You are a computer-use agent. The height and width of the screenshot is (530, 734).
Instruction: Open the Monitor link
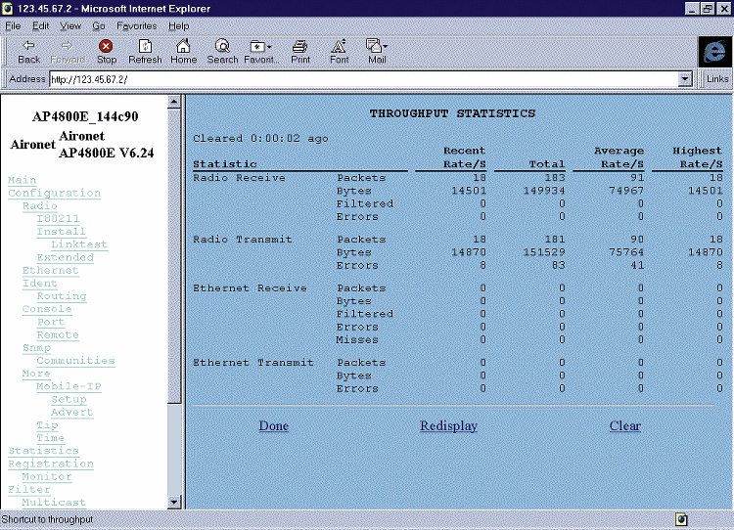(47, 476)
